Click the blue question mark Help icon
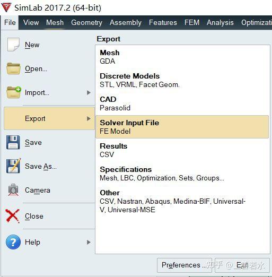This screenshot has width=272, height=277. pyautogui.click(x=13, y=242)
